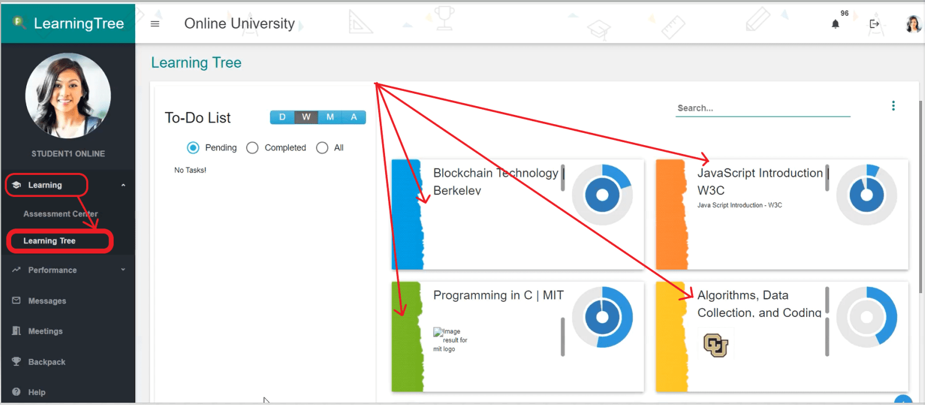Click the Learning graduation cap icon
925x405 pixels.
point(16,185)
